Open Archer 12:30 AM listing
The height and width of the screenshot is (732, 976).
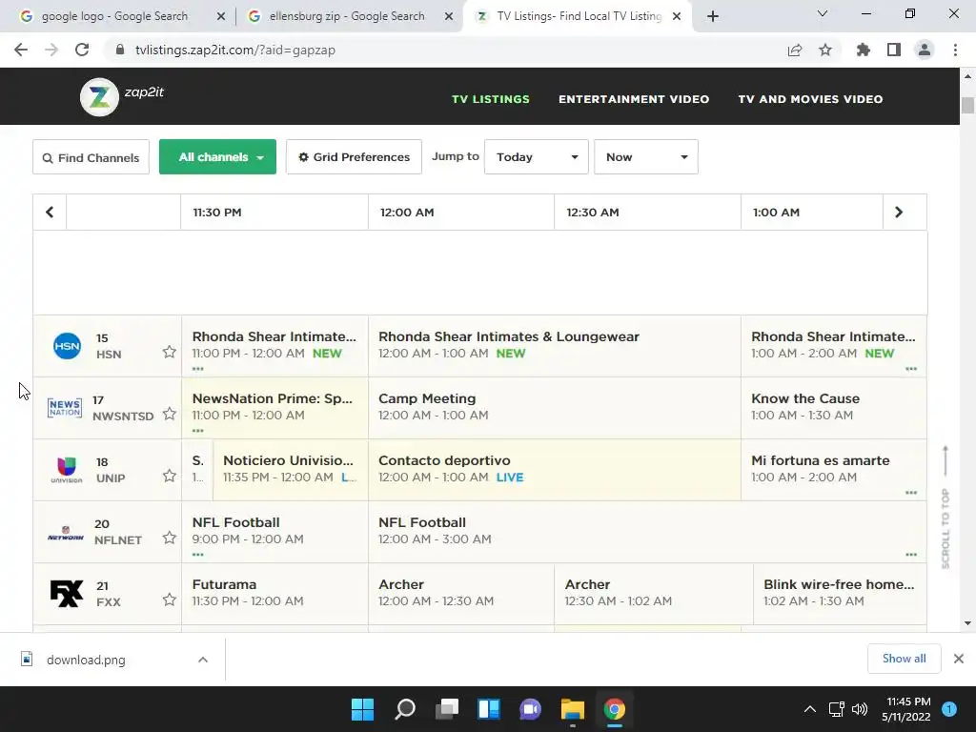(x=654, y=593)
